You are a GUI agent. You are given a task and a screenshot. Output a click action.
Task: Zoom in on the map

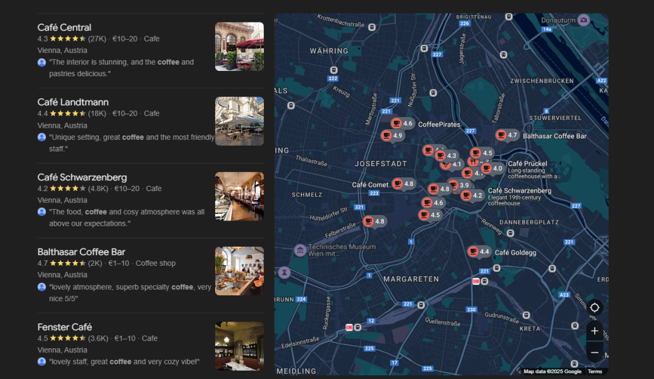point(595,331)
